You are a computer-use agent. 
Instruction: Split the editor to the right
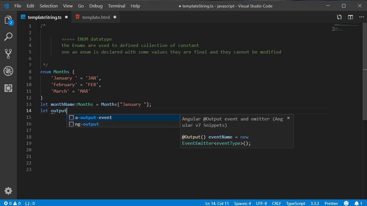click(x=350, y=17)
